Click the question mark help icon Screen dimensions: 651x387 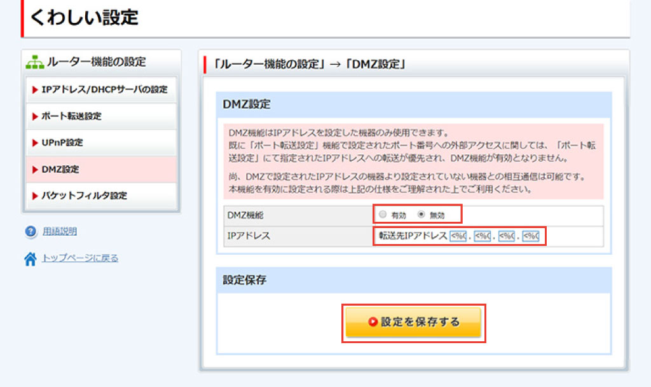pyautogui.click(x=31, y=232)
